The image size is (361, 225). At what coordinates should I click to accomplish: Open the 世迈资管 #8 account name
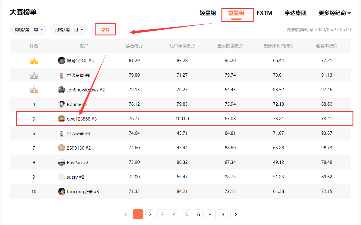(79, 75)
